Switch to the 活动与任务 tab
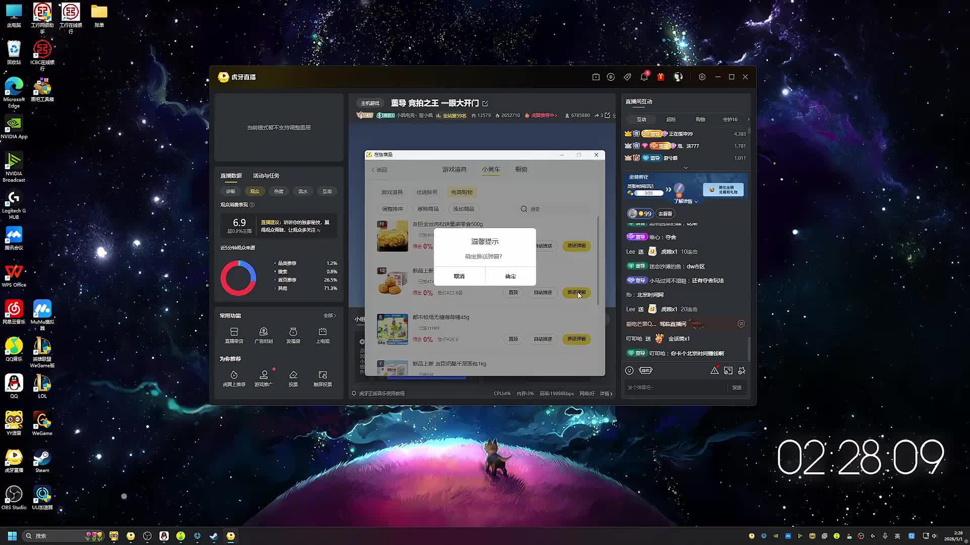Viewport: 970px width, 545px height. (x=266, y=176)
